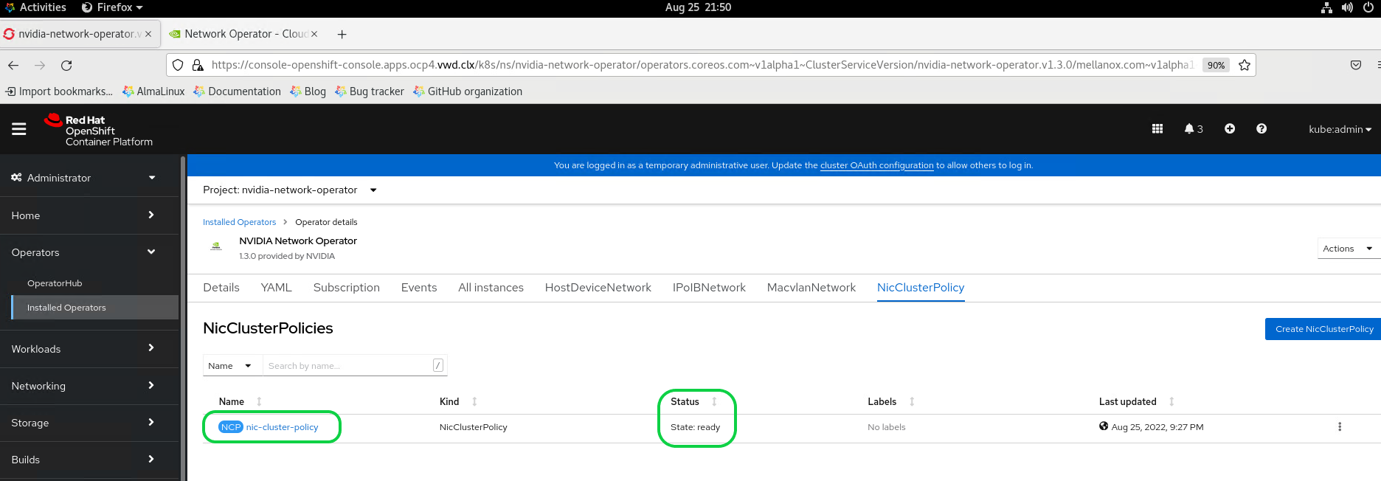Close the nvidia-network-operator tab
The width and height of the screenshot is (1381, 481).
point(148,34)
